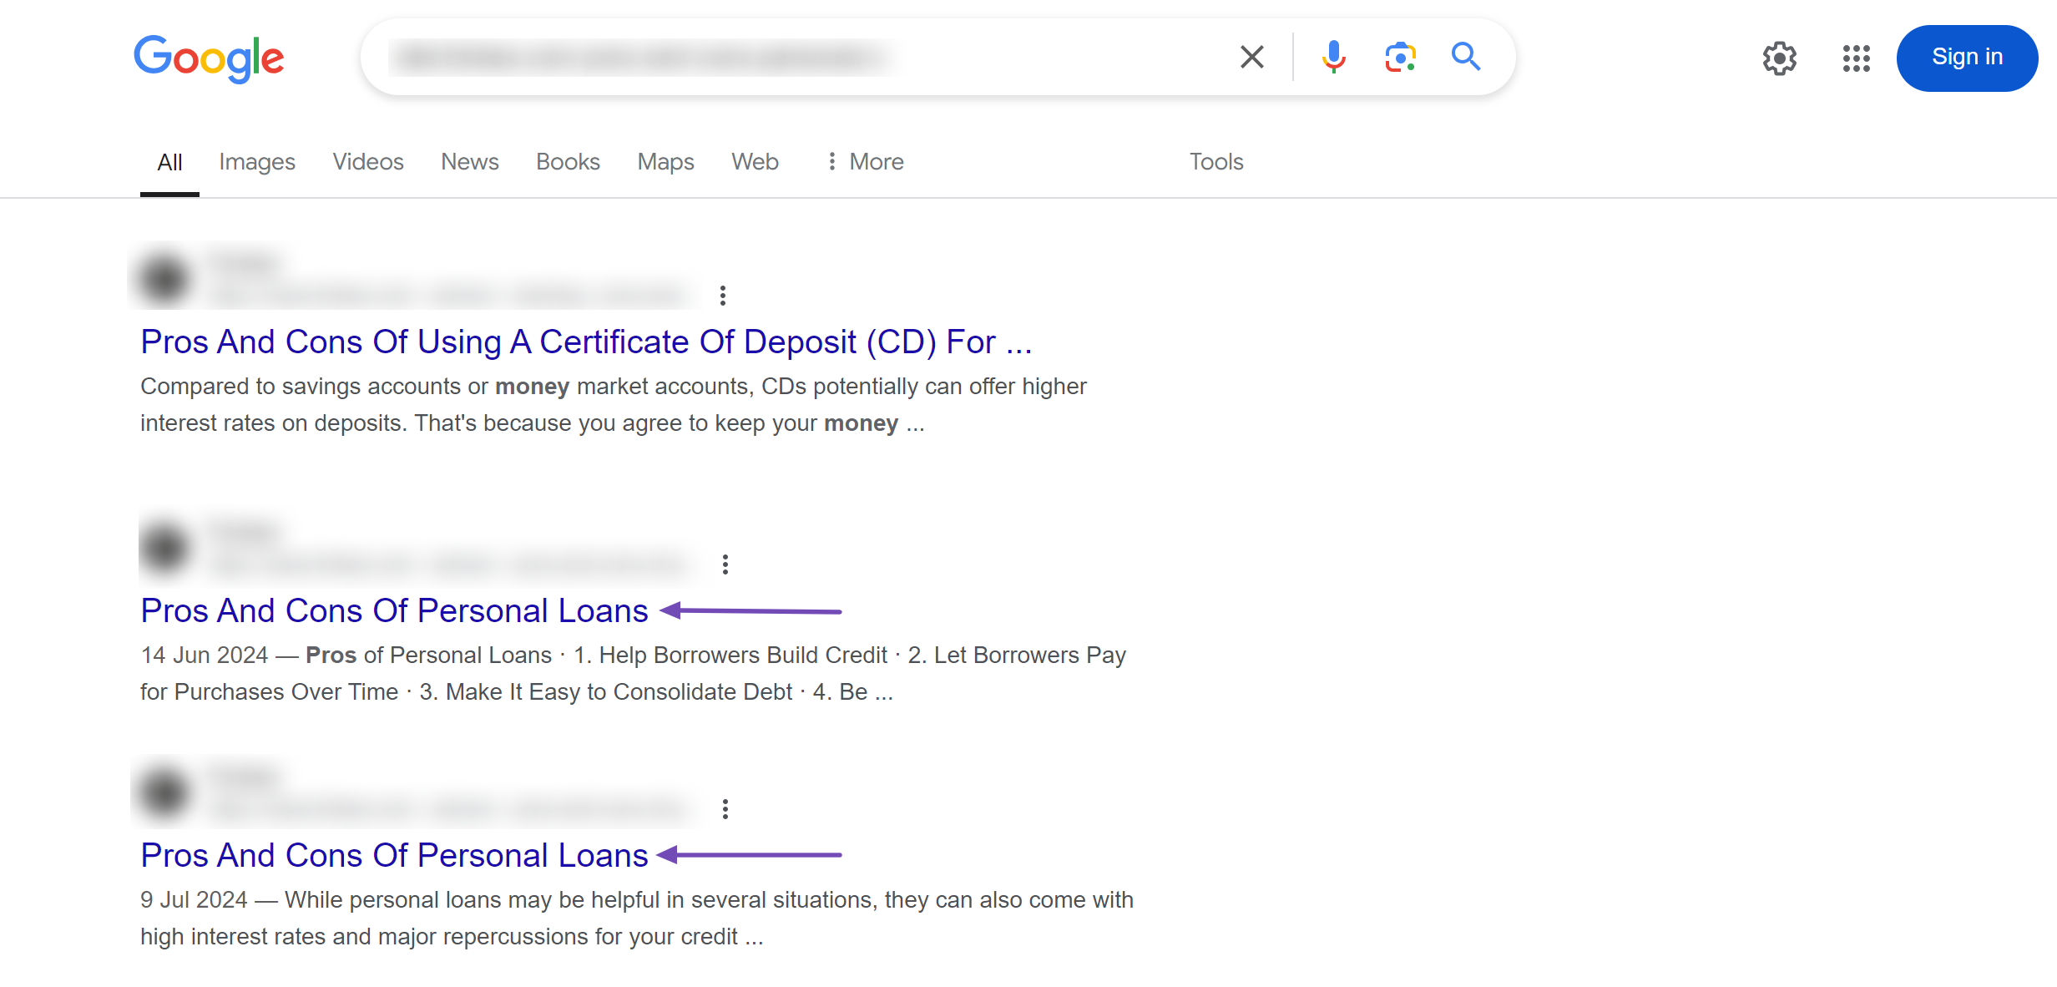Start voice search with microphone icon
The image size is (2057, 987).
click(1333, 57)
